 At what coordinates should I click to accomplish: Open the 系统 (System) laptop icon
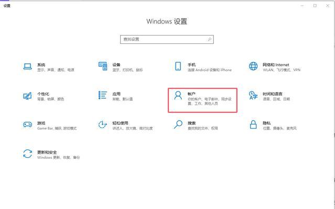[28, 66]
